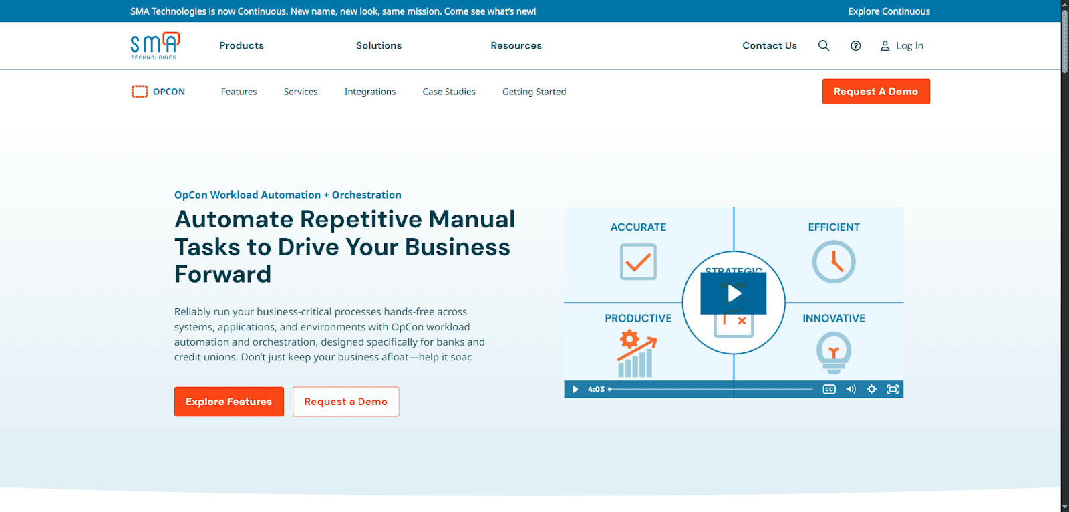
Task: Click the Explore Features button
Action: click(x=229, y=402)
